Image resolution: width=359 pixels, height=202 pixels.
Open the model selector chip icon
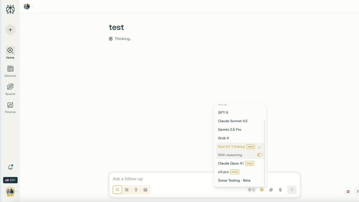[262, 190]
